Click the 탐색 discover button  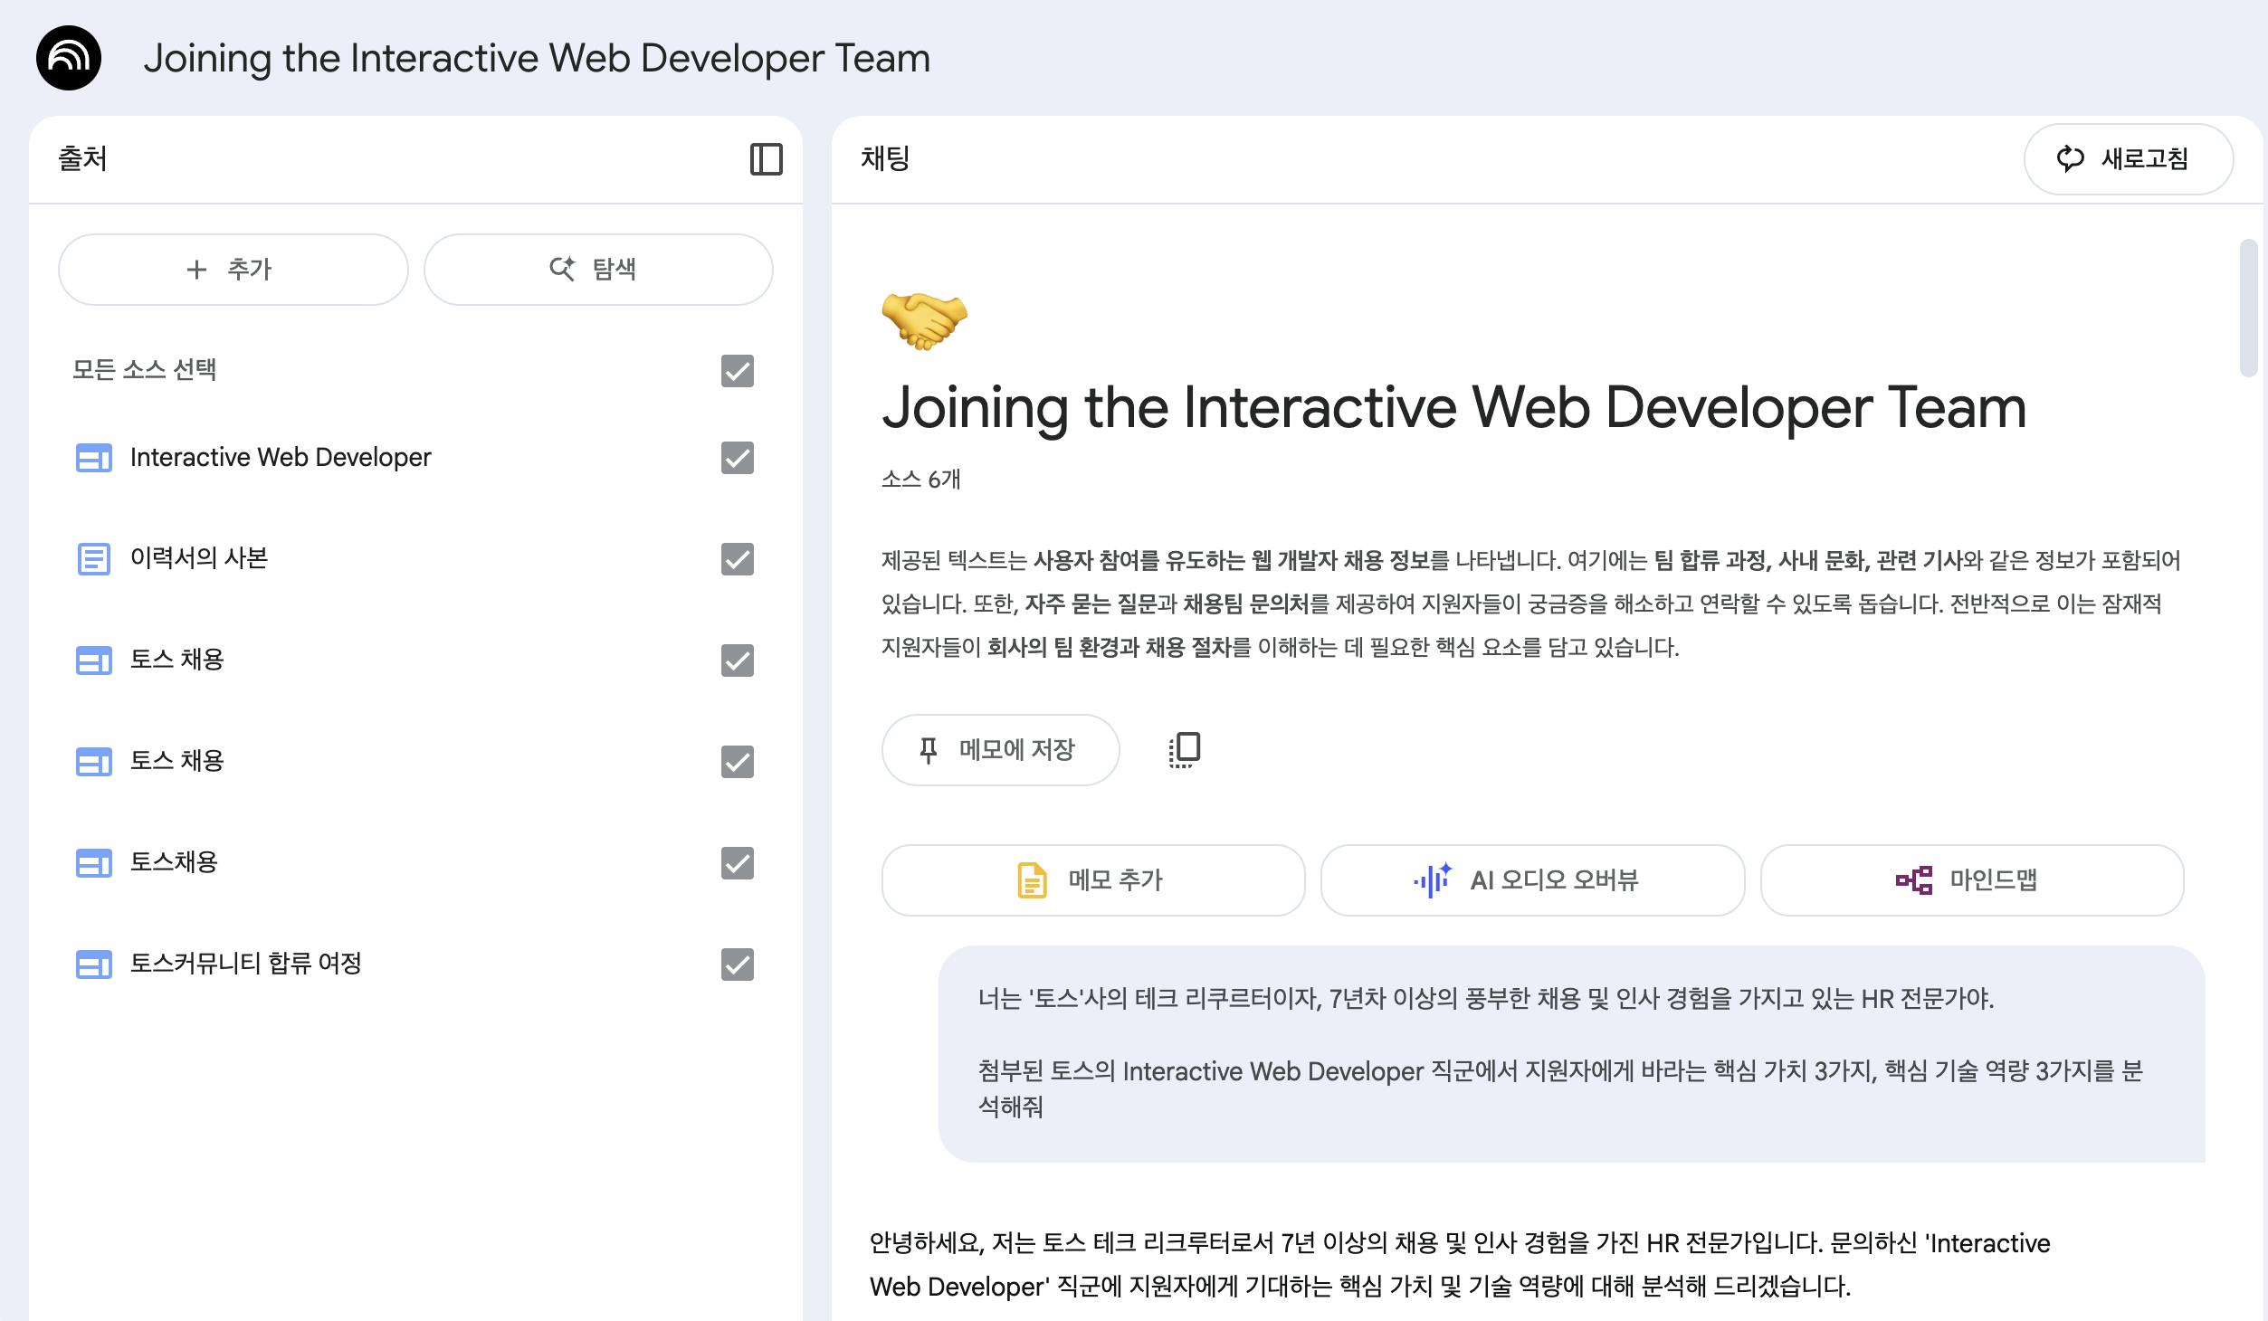click(x=598, y=270)
